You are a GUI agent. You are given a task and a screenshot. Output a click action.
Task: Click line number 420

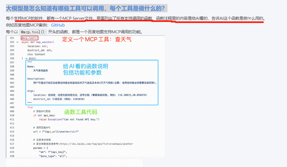[12, 156]
